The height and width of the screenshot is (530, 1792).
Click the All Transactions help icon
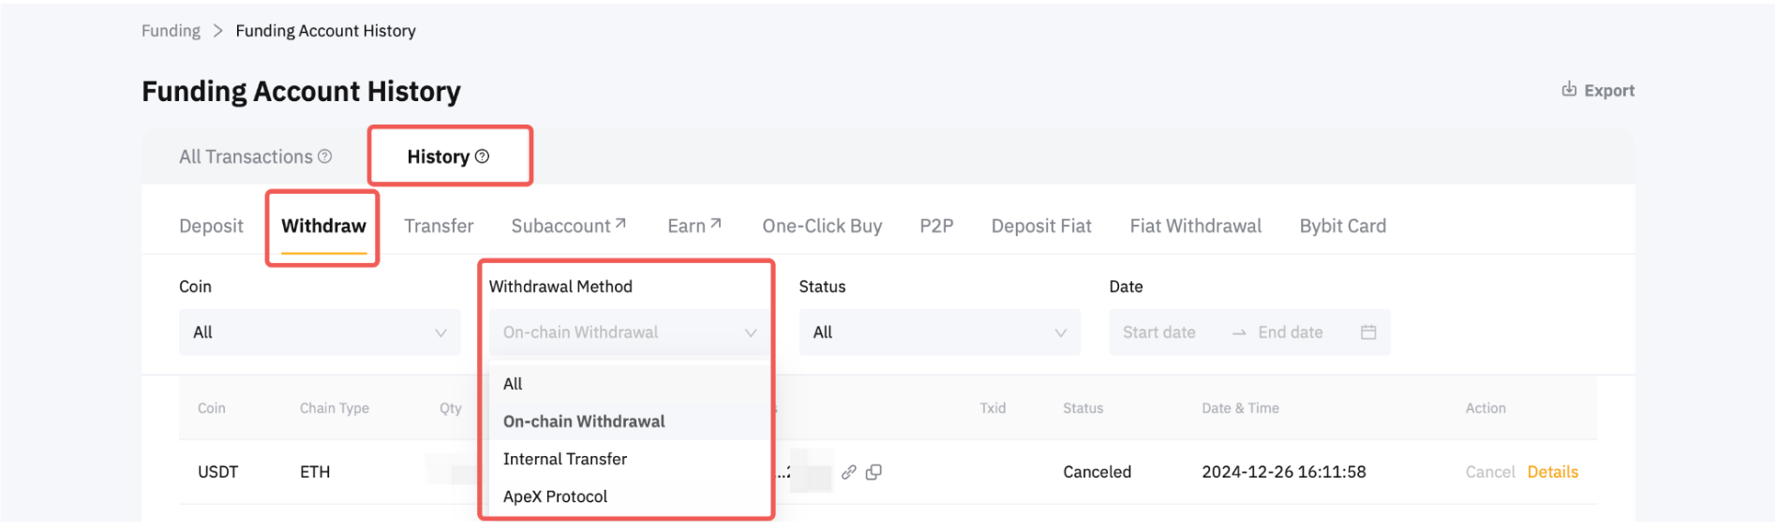tap(325, 156)
